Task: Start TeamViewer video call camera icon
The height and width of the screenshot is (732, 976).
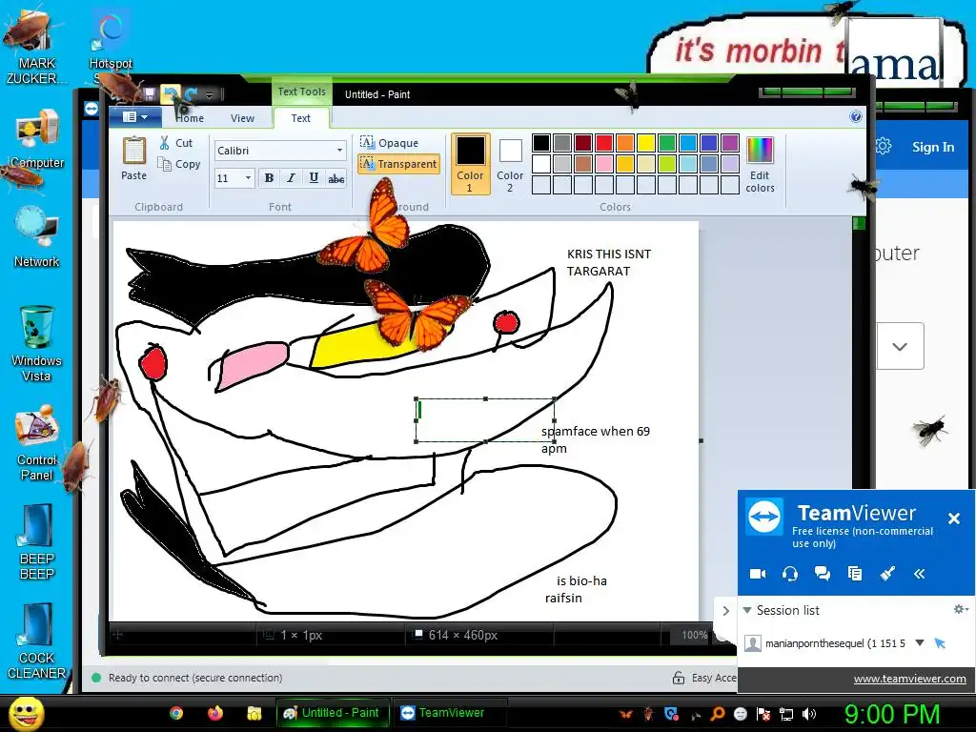Action: point(758,574)
